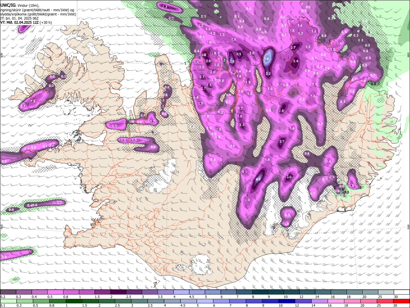This screenshot has width=410, height=308.
Task: Click the 'UWC/IG: Vindur (10m),' title line
Action: [20, 5]
